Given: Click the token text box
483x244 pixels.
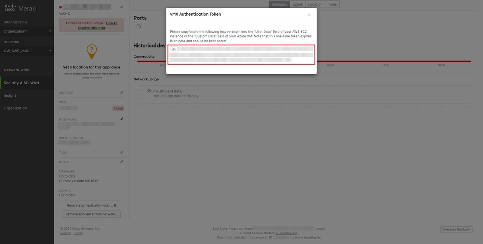Looking at the screenshot, I should (x=242, y=54).
